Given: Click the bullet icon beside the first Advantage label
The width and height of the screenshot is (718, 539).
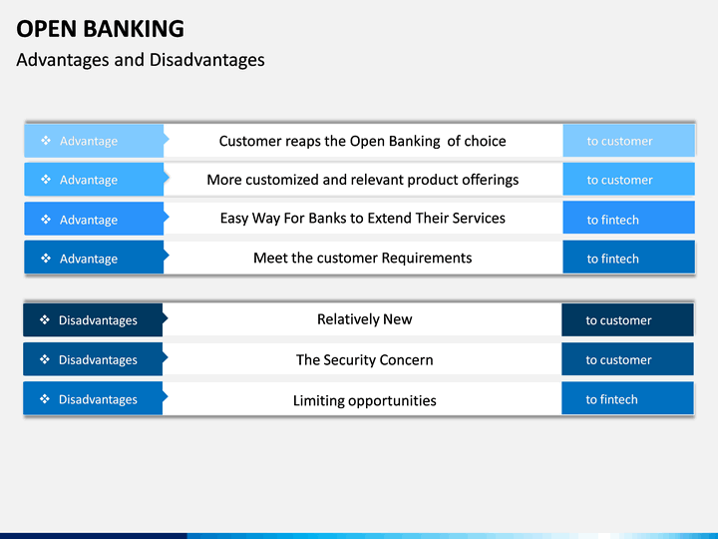Looking at the screenshot, I should [46, 141].
